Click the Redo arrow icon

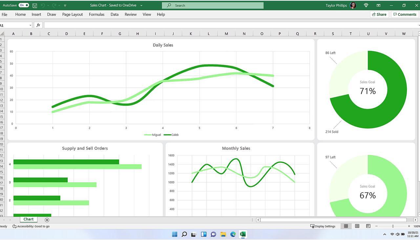pyautogui.click(x=54, y=5)
